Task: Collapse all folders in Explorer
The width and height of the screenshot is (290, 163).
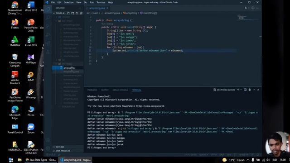Action: [x=81, y=13]
